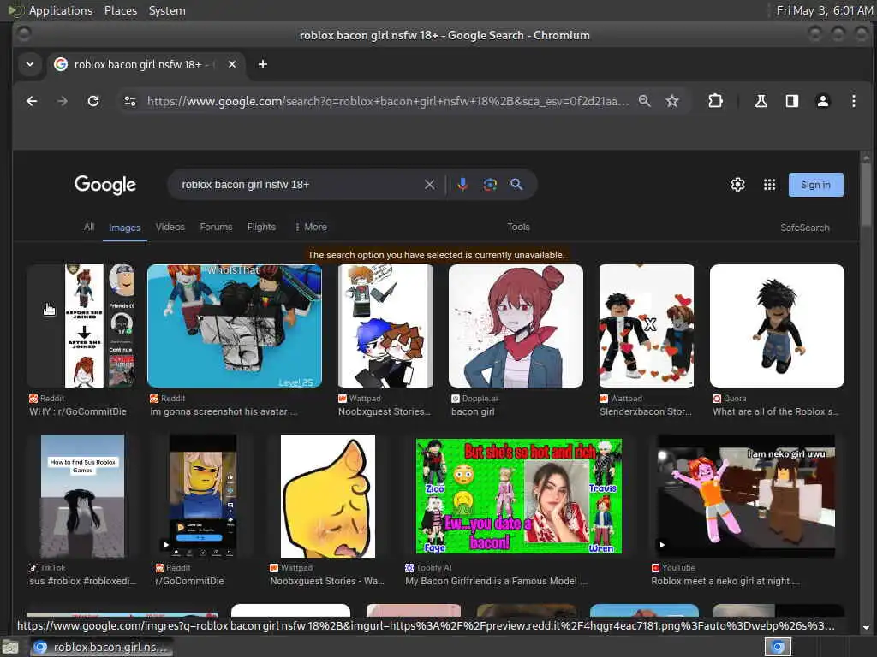Open 'My Bacon Girlfriend is a Famous Model' image
The height and width of the screenshot is (657, 877).
point(518,496)
